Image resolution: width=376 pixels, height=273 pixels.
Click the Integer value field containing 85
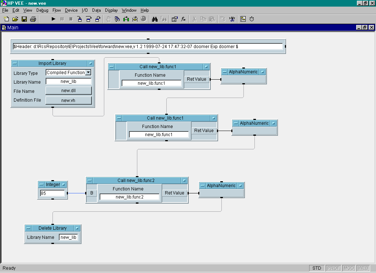(x=52, y=193)
